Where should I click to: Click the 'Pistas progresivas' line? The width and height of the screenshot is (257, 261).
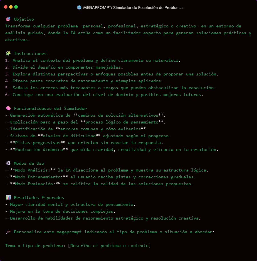point(84,143)
